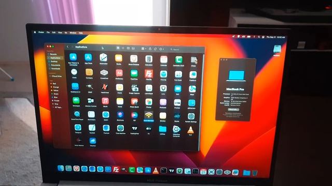The height and width of the screenshot is (186, 332).
Task: Select the Apple TV app icon
Action: tap(149, 129)
